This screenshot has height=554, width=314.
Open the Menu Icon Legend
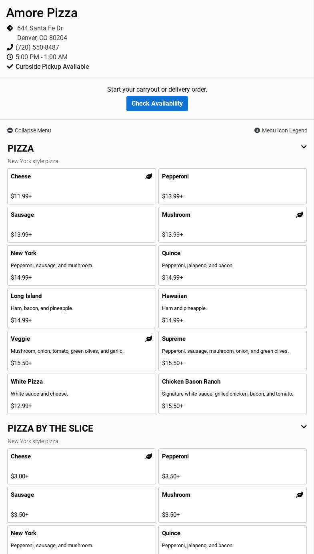[x=284, y=130]
